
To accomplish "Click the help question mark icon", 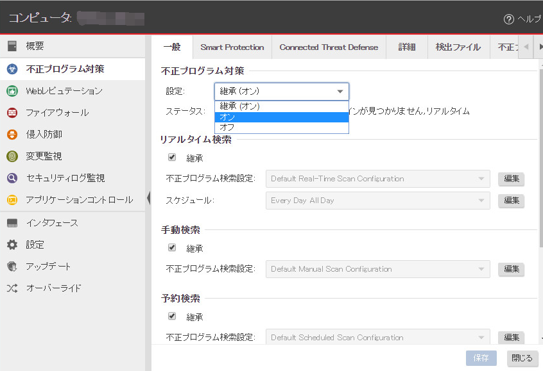I will tap(509, 19).
